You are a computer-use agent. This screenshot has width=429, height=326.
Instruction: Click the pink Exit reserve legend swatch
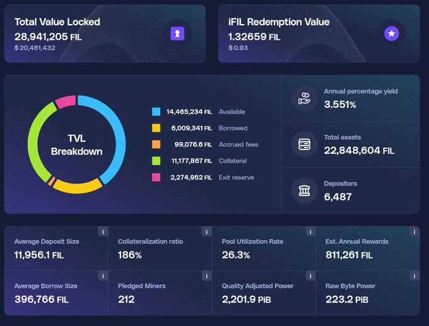pyautogui.click(x=156, y=177)
